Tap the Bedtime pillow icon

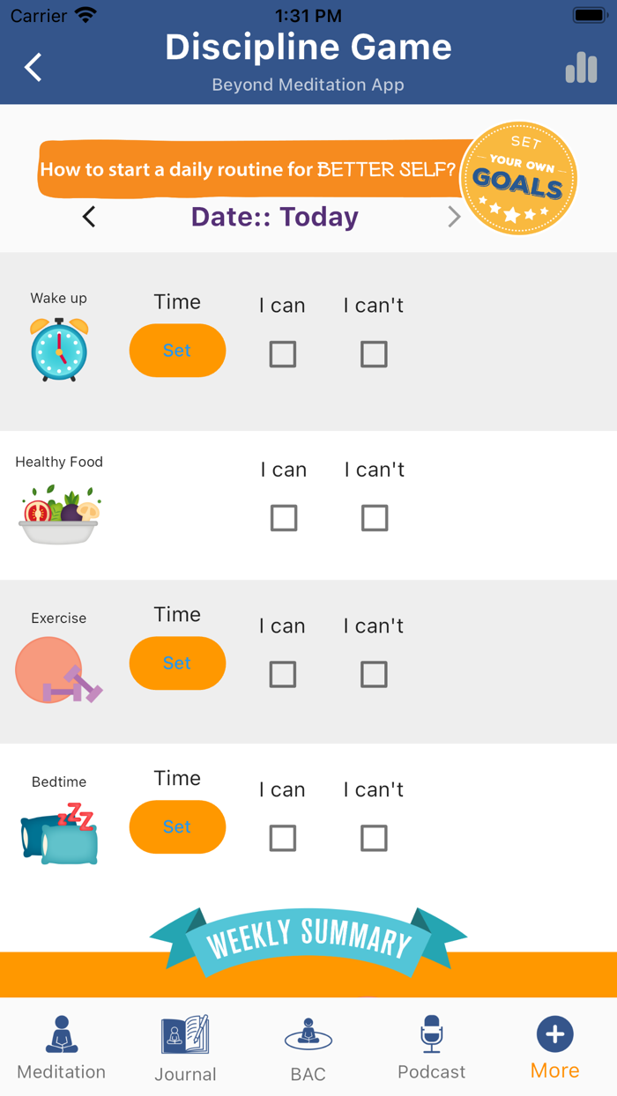(x=58, y=829)
